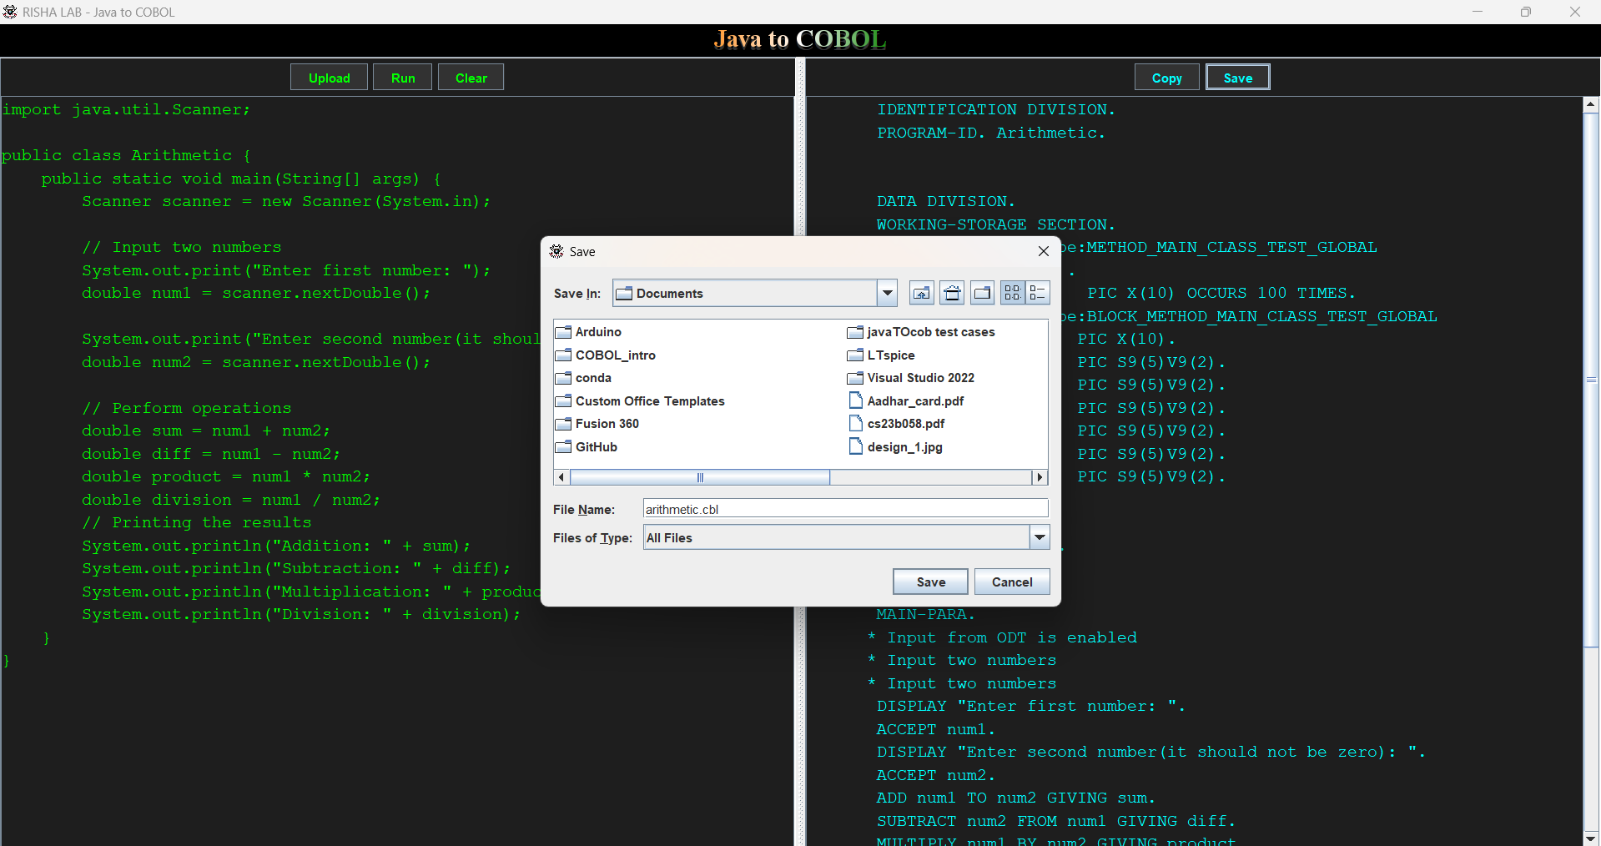Click 'ADD num1 TO num2 GIVING sum.' line
This screenshot has height=846, width=1601.
tap(1015, 798)
